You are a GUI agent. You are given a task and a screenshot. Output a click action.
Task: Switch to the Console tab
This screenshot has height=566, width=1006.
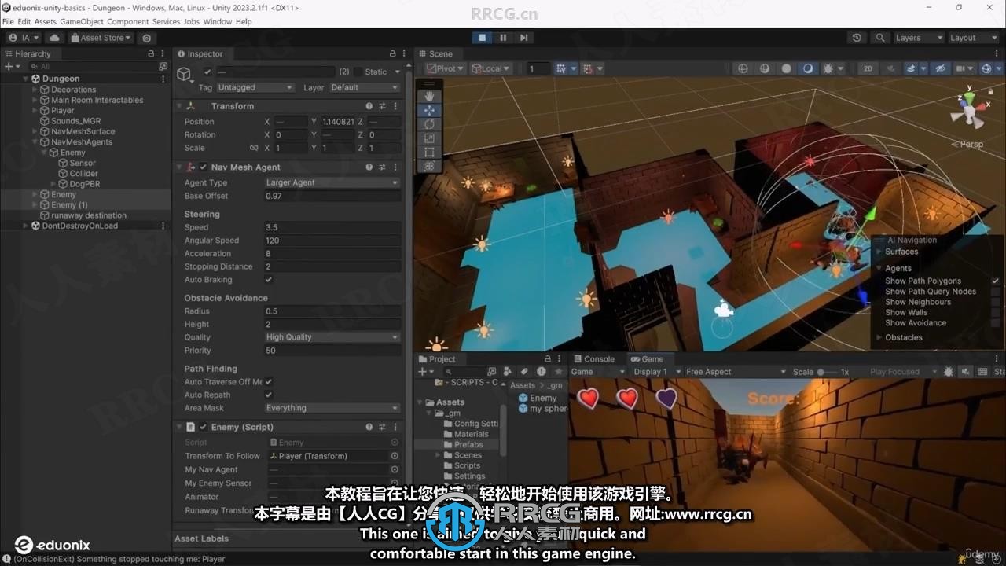593,358
